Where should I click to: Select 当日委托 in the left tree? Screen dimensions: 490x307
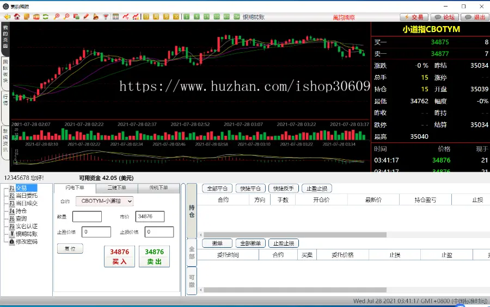[26, 196]
